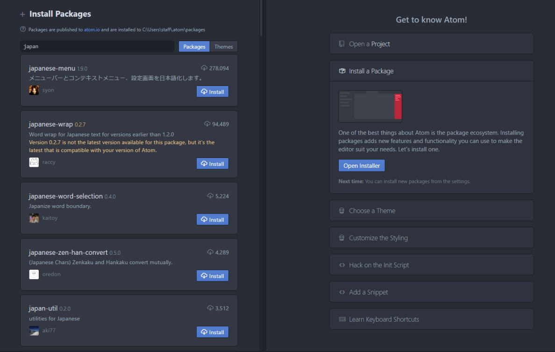Install the japanese-zen-han-convert package
555x352 pixels.
coord(213,276)
